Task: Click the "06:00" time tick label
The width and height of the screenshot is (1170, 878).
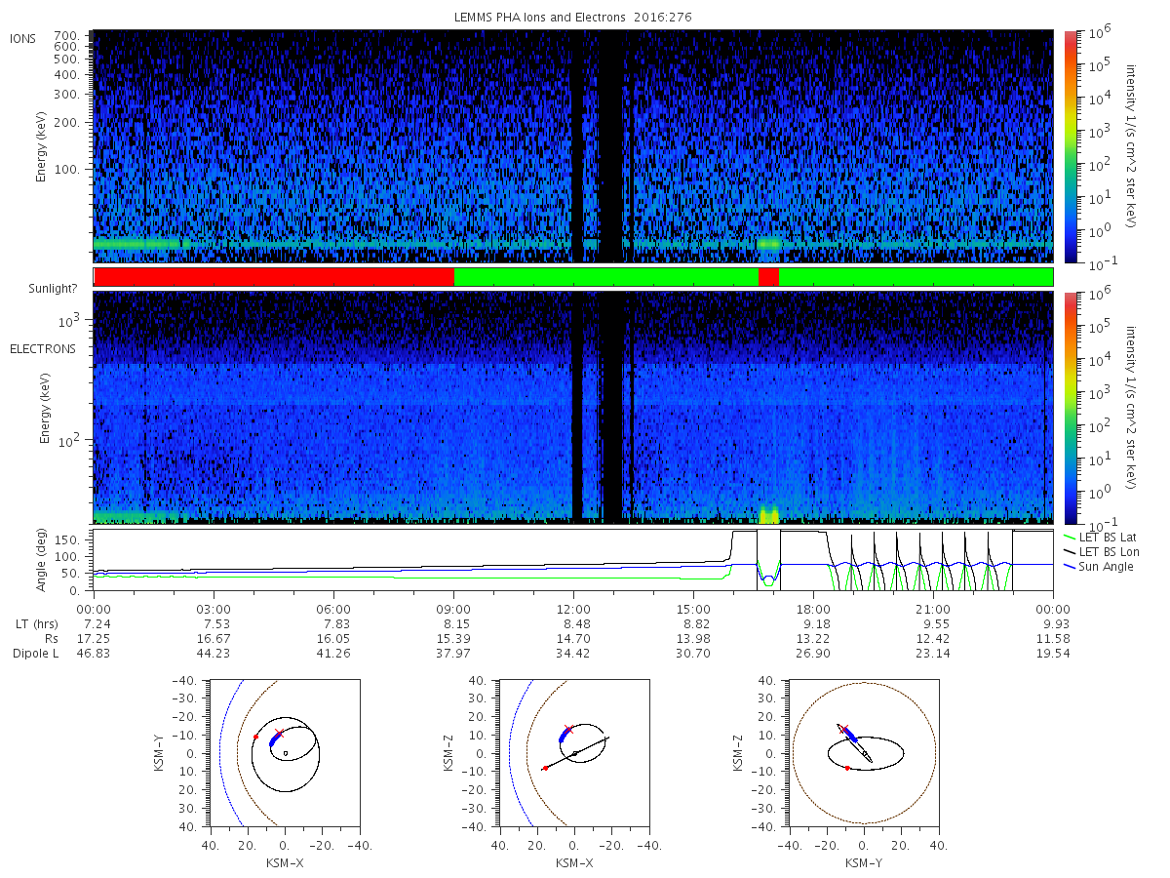Action: 333,610
